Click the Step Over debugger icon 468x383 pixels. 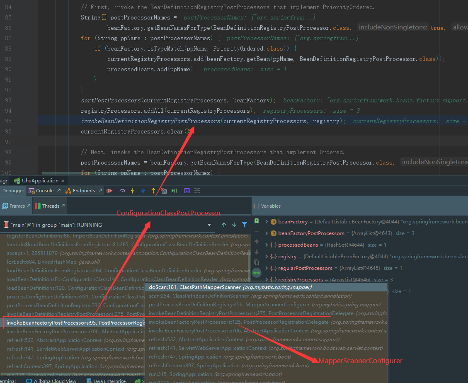click(x=122, y=191)
